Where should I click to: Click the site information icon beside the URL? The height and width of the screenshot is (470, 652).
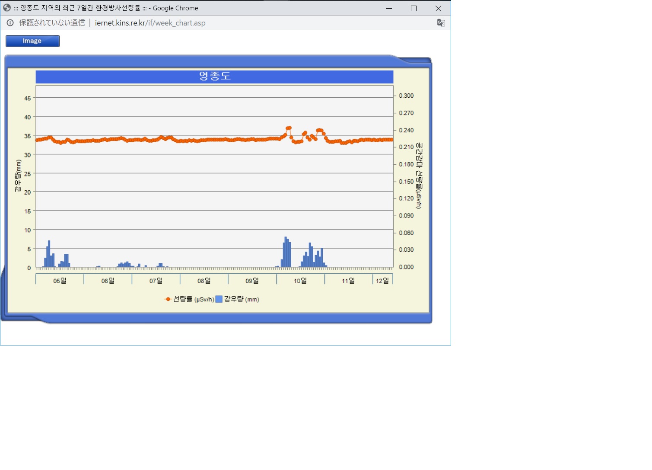10,23
